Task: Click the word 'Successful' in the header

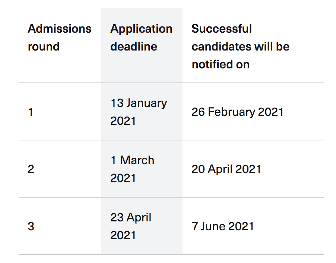Action: coord(222,29)
